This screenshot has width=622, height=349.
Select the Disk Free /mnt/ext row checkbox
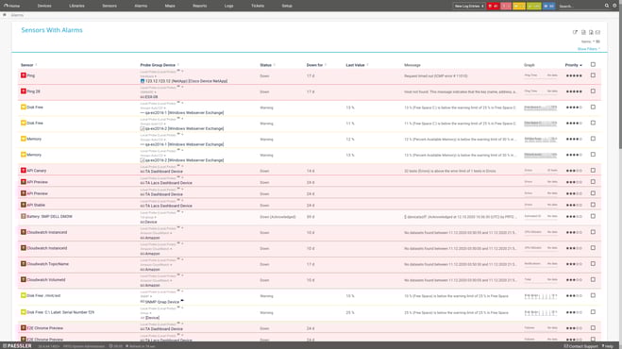pos(593,295)
